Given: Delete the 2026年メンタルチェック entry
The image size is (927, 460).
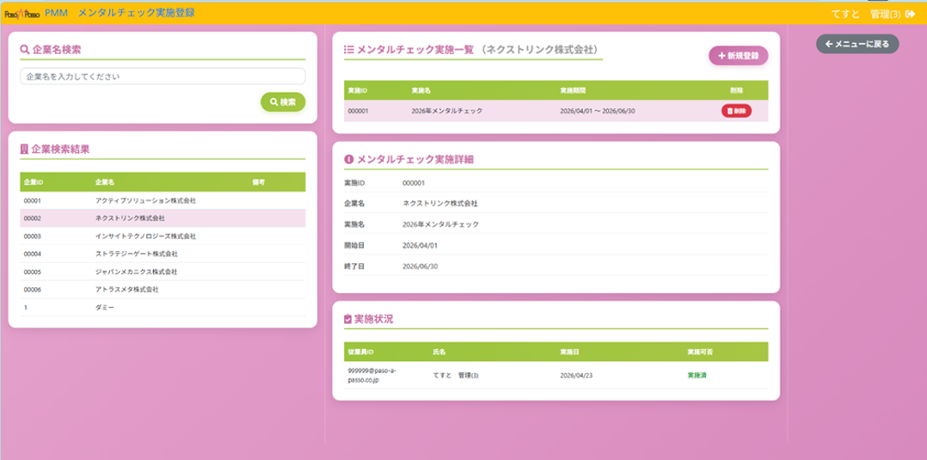Looking at the screenshot, I should pyautogui.click(x=736, y=111).
